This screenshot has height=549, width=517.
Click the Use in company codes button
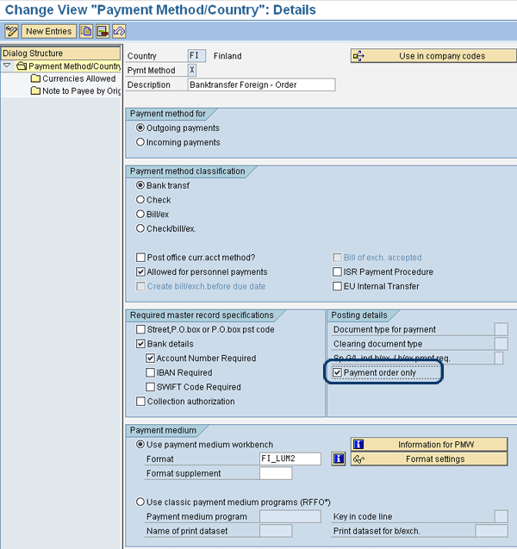(428, 56)
